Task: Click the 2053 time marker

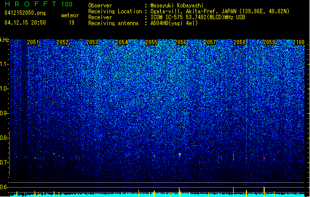Action: pyautogui.click(x=92, y=42)
